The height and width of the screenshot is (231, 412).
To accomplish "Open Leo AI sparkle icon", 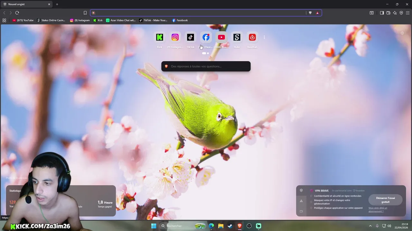I will coord(395,13).
